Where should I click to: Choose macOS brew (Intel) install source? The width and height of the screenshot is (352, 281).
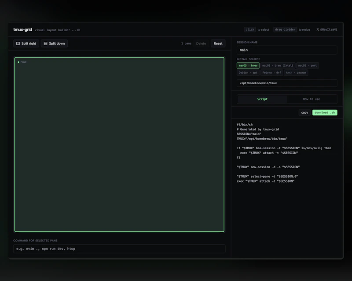(x=278, y=65)
